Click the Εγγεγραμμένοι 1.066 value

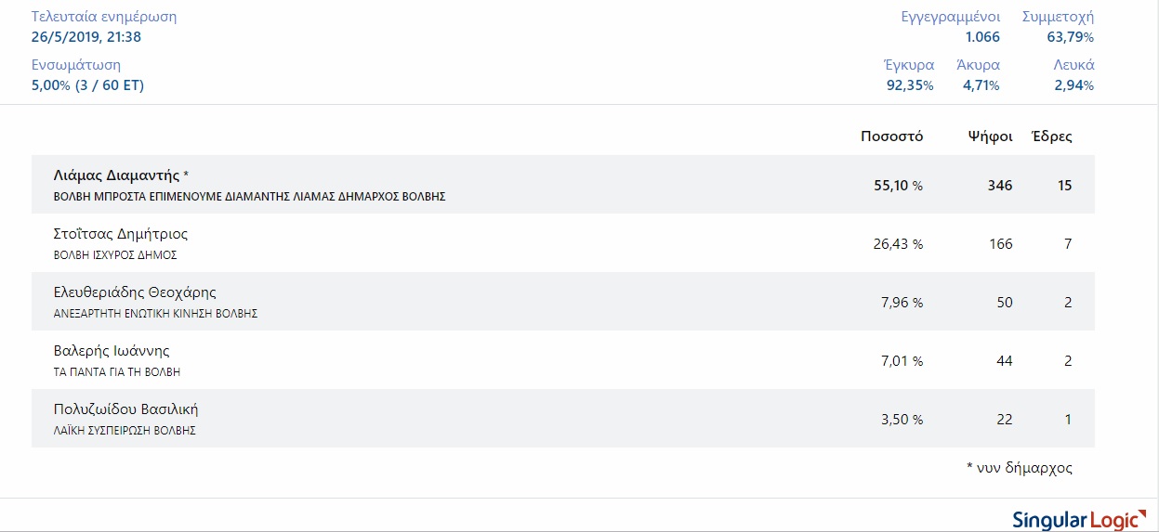(x=982, y=37)
